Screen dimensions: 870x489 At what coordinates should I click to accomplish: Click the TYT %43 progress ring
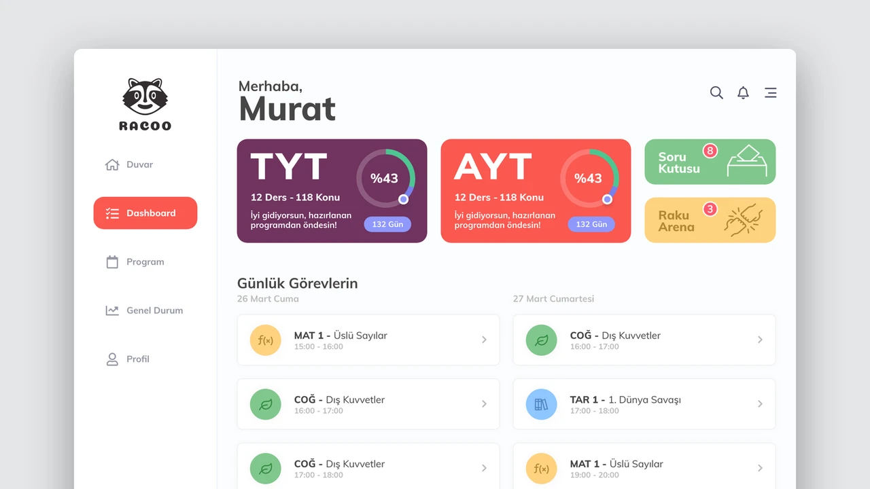[385, 178]
